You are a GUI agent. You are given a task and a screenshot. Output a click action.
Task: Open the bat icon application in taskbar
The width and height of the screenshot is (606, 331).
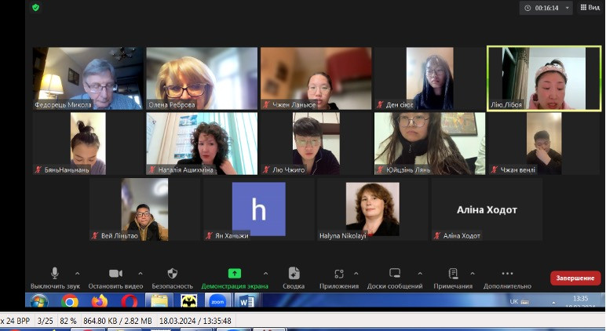(x=188, y=300)
